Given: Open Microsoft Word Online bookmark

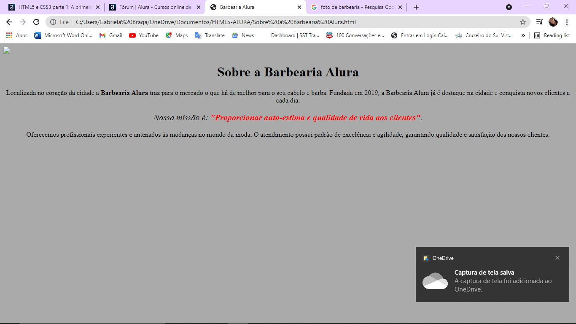Looking at the screenshot, I should point(63,35).
